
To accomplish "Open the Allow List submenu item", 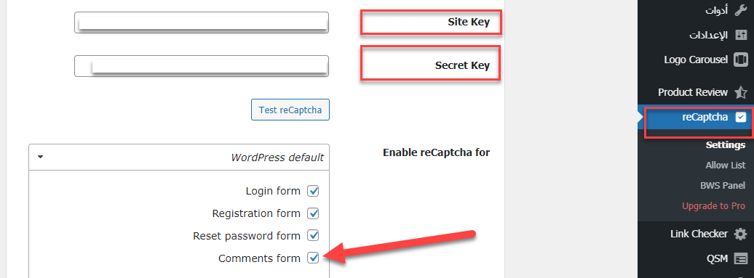I will (725, 165).
